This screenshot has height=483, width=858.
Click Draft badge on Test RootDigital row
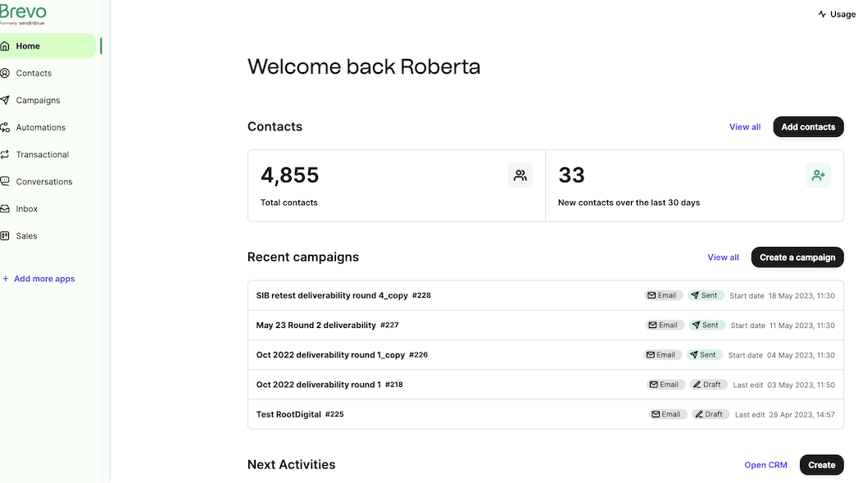pos(710,414)
